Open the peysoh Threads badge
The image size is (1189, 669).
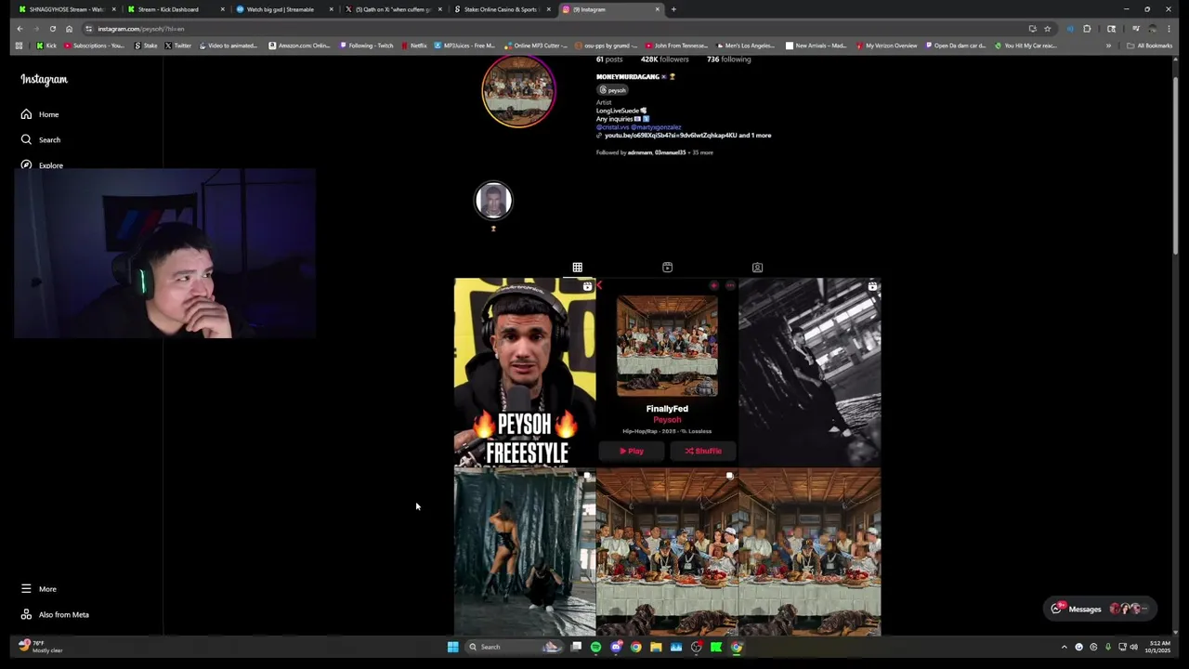613,90
